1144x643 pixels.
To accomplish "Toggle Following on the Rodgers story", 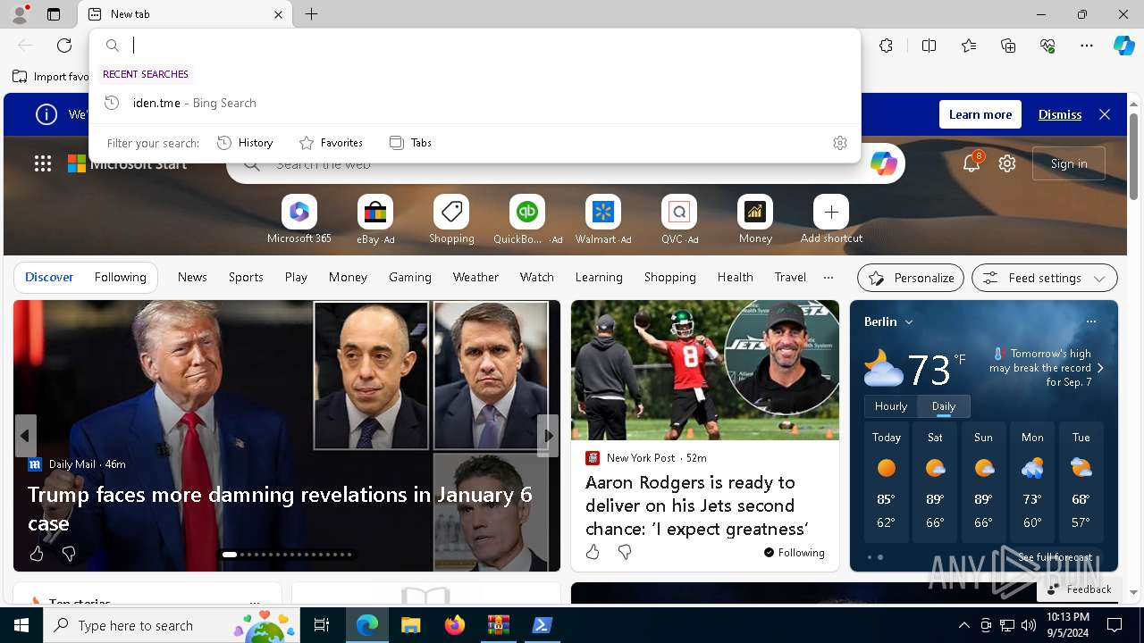I will 795,553.
